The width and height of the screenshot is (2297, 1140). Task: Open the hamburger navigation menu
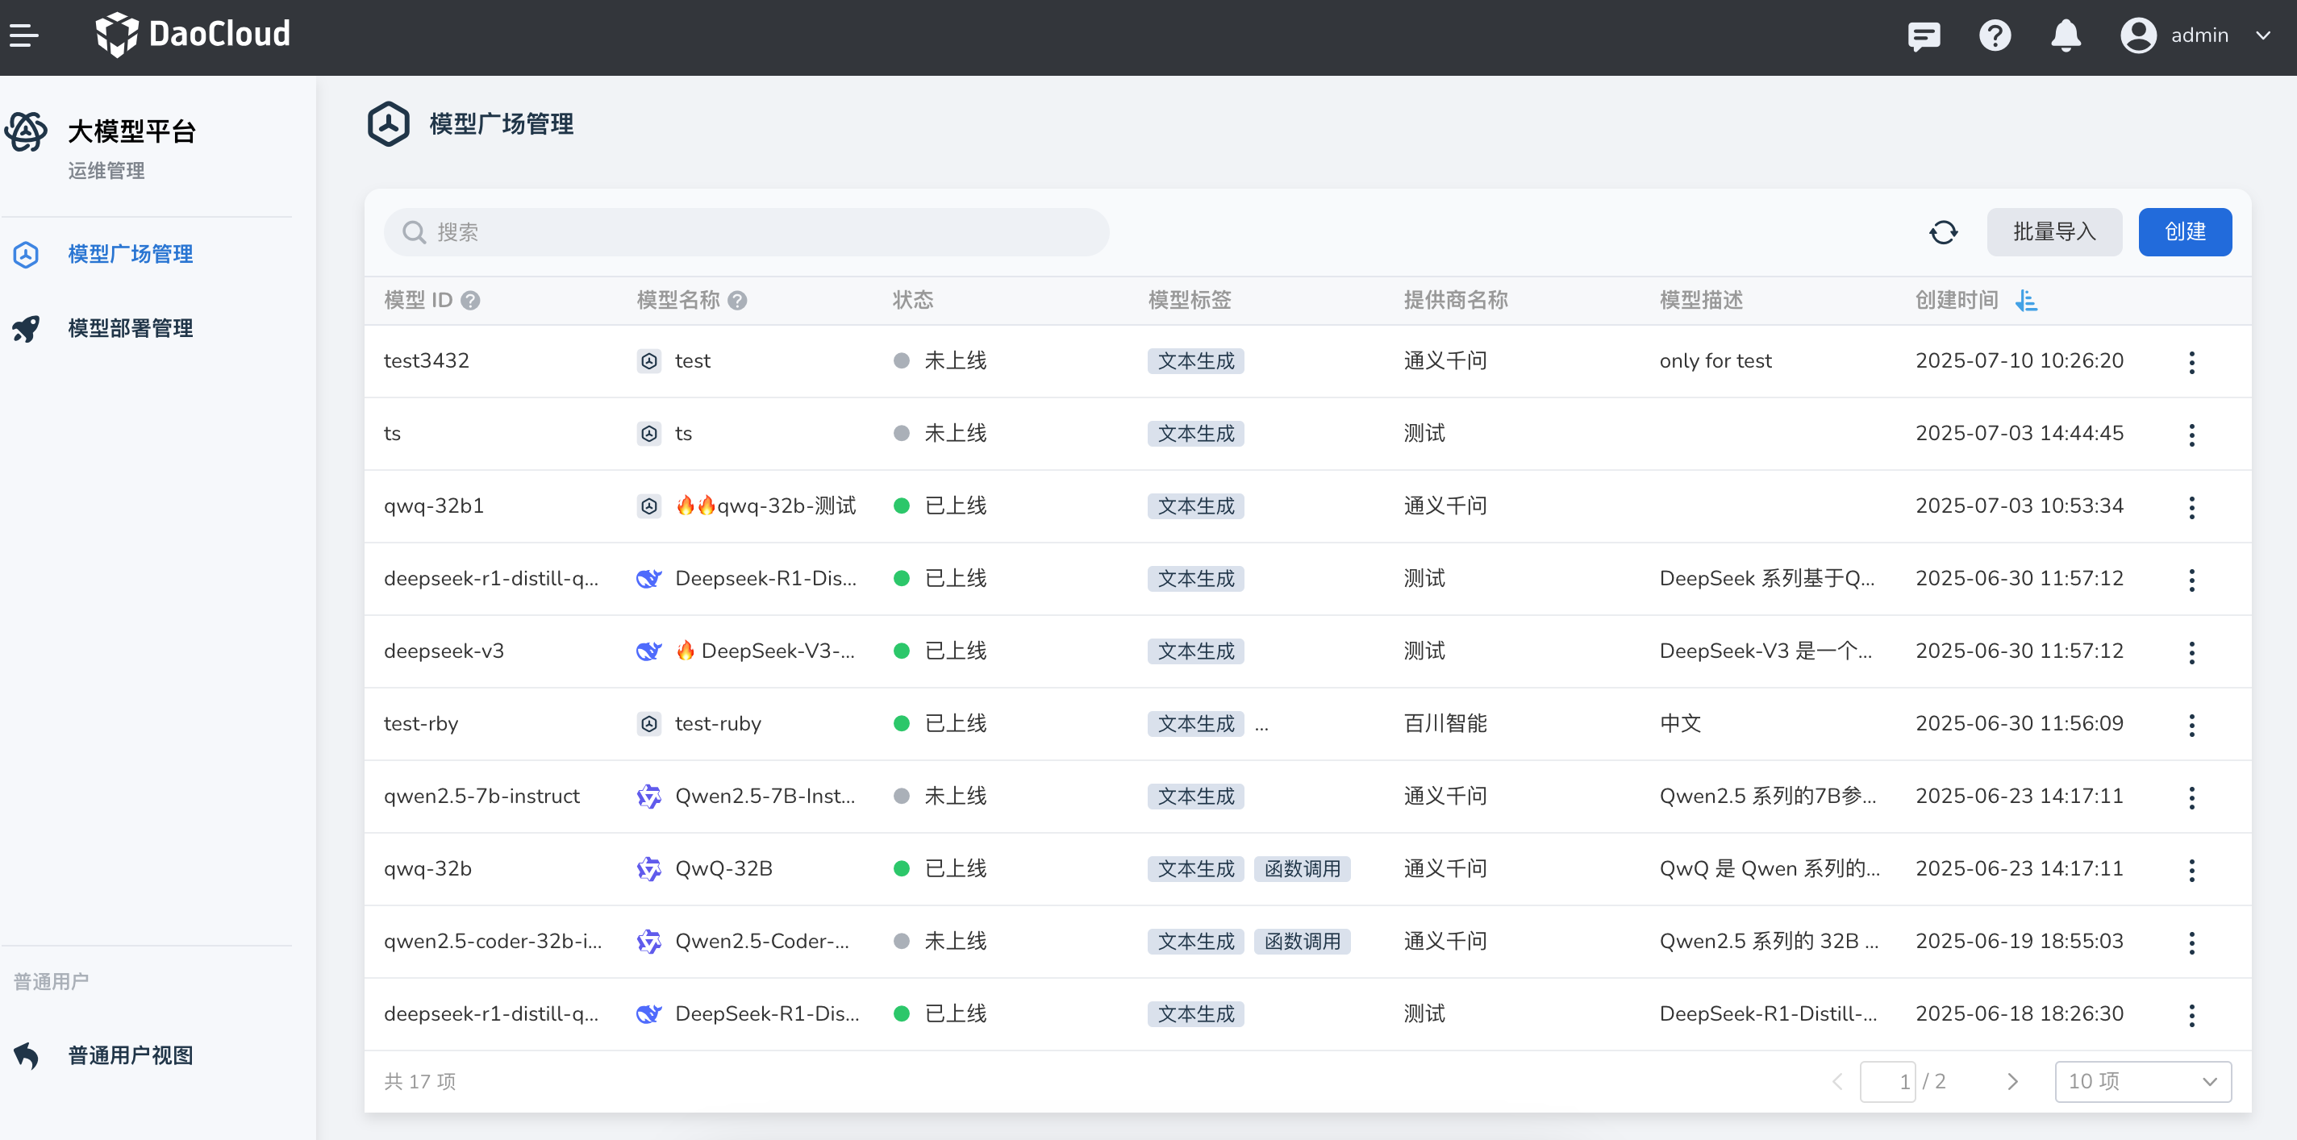point(24,35)
